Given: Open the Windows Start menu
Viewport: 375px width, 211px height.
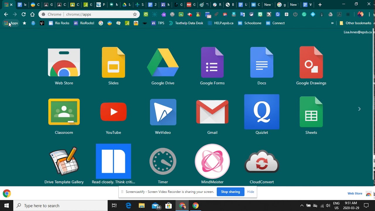Looking at the screenshot, I should click(7, 206).
